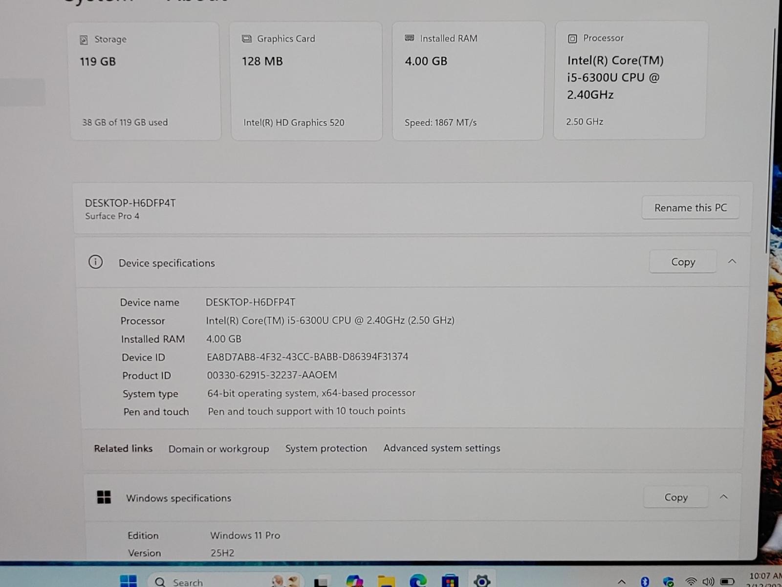Open the Windows Start menu

tap(129, 581)
